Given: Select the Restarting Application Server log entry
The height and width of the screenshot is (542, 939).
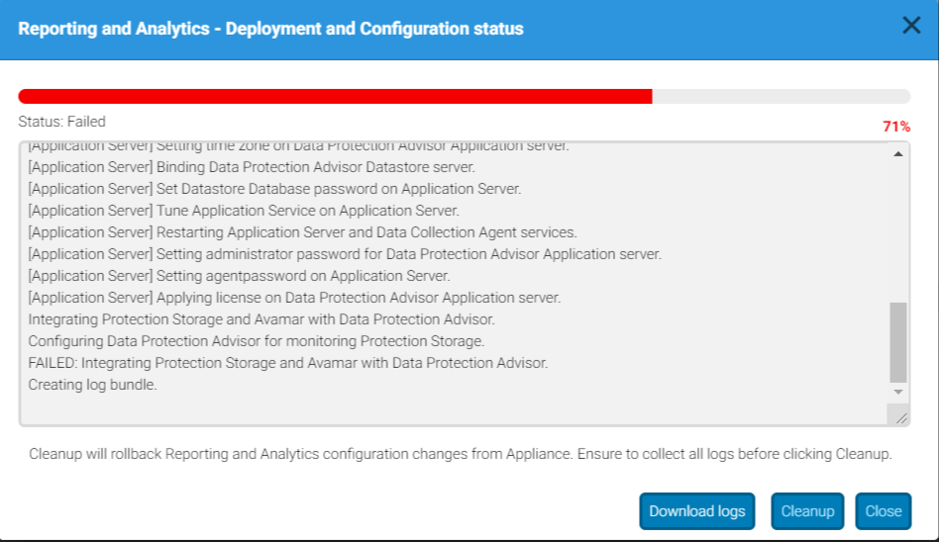Looking at the screenshot, I should click(x=302, y=232).
